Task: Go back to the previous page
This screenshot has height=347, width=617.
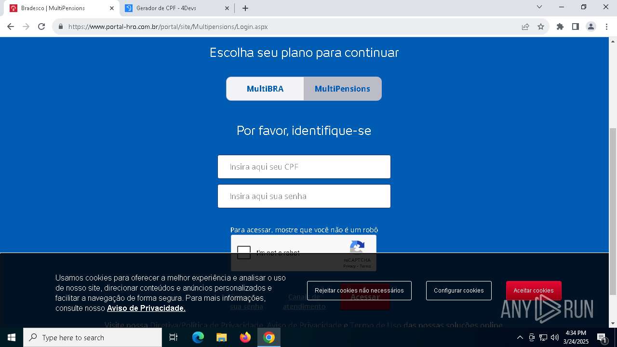Action: pyautogui.click(x=11, y=27)
